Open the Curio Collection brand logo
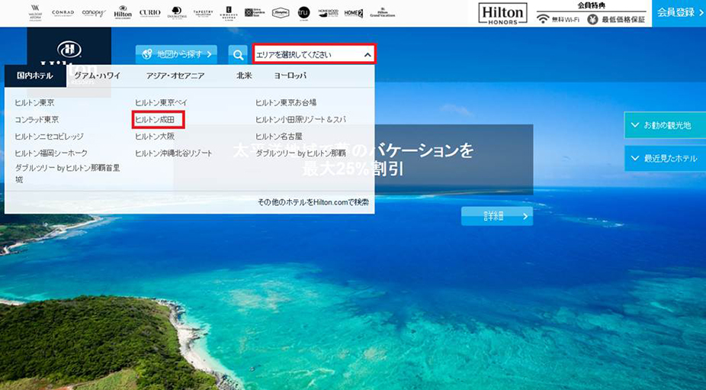Image resolution: width=706 pixels, height=390 pixels. 149,13
